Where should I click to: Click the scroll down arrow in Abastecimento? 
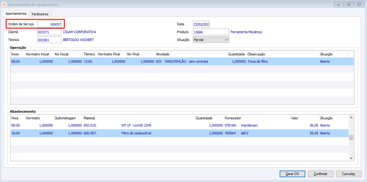click(351, 158)
